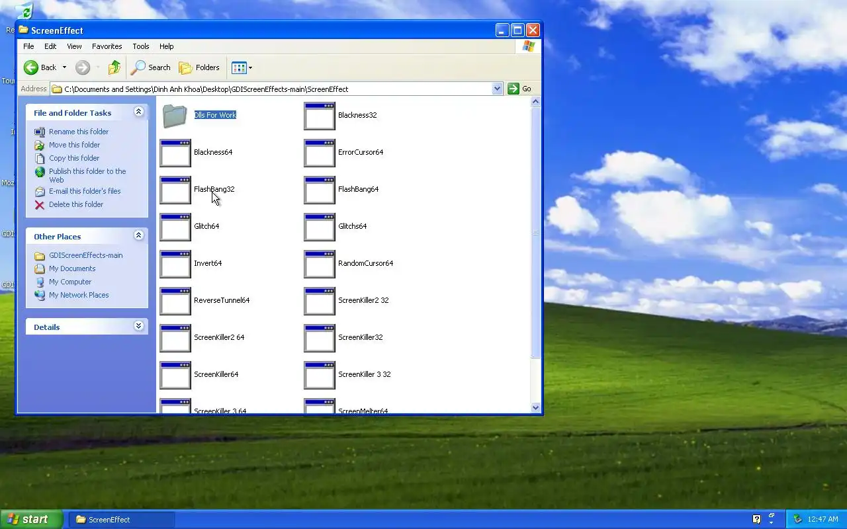
Task: Open the Tools menu
Action: click(141, 46)
